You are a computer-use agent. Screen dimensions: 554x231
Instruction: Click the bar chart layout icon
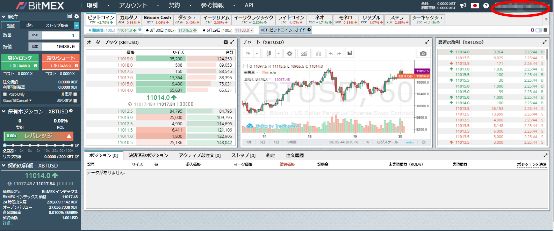(x=350, y=53)
